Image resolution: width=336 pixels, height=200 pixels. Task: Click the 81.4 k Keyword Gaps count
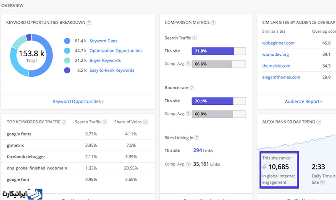pos(81,41)
